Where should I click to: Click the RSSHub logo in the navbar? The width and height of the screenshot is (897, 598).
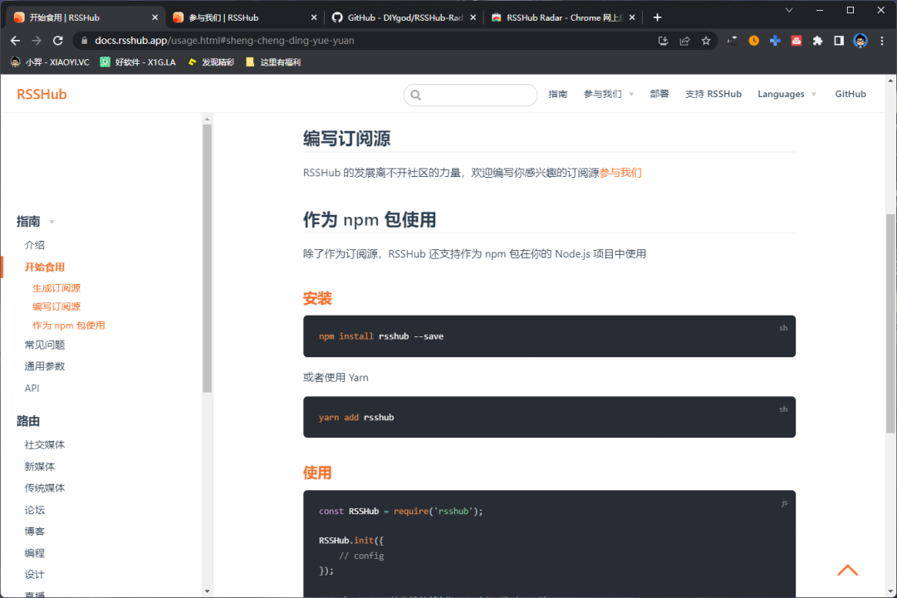point(42,94)
